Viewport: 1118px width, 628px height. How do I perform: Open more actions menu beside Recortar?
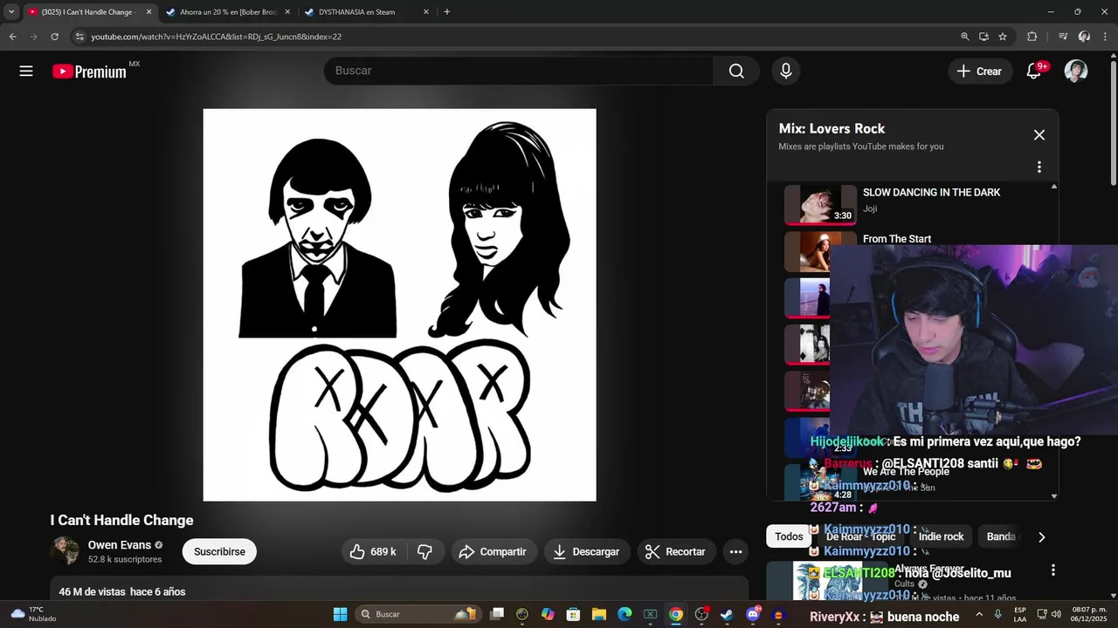(x=735, y=551)
